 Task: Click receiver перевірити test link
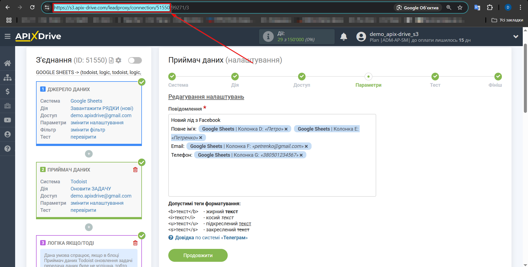[x=83, y=210]
